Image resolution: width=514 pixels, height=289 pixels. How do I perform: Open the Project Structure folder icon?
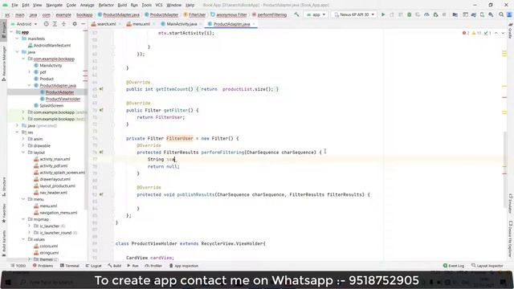pos(455,14)
